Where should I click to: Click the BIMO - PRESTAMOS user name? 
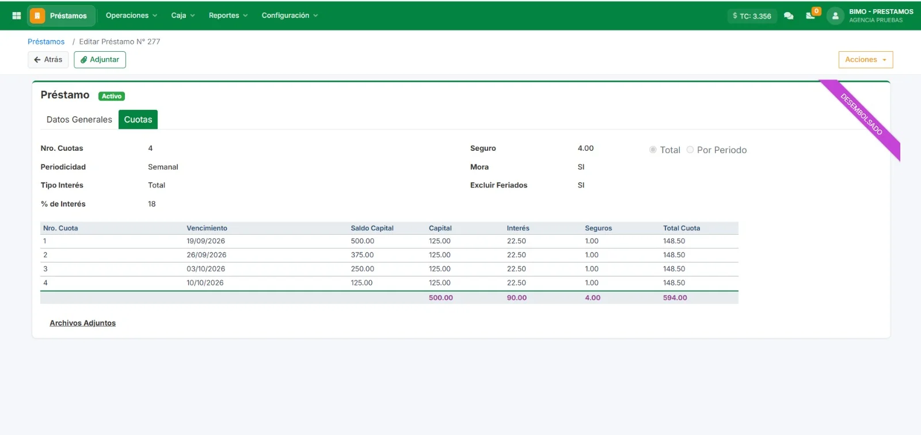(881, 12)
